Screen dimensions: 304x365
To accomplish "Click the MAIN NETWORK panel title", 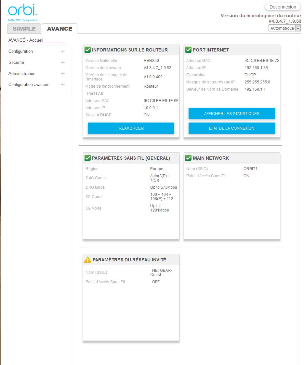I will (x=211, y=158).
